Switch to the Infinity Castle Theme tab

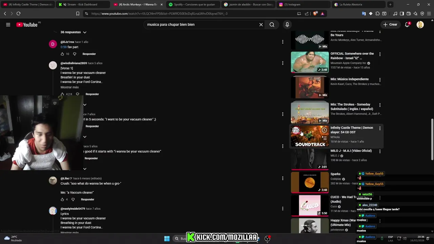pos(28,4)
